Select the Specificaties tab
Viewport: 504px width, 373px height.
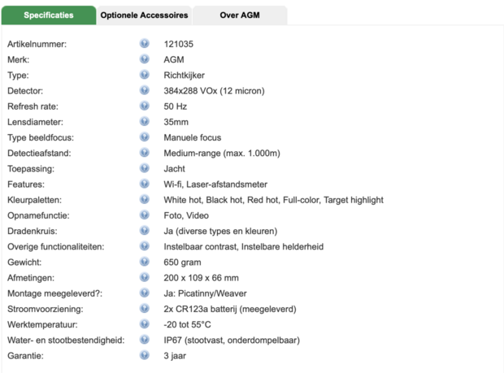[x=48, y=15]
